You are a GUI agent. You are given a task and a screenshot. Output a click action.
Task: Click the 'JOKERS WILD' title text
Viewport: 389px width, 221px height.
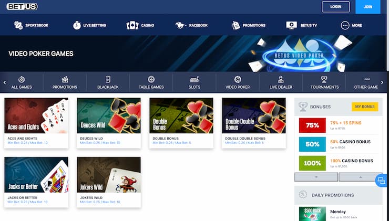pyautogui.click(x=91, y=198)
